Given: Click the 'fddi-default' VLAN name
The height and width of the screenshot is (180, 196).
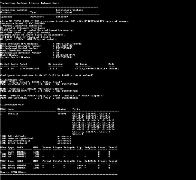Looking at the screenshot, I should (x=17, y=136).
